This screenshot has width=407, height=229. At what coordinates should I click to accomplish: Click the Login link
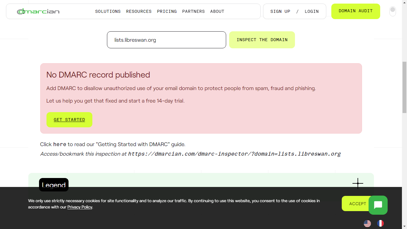click(311, 11)
